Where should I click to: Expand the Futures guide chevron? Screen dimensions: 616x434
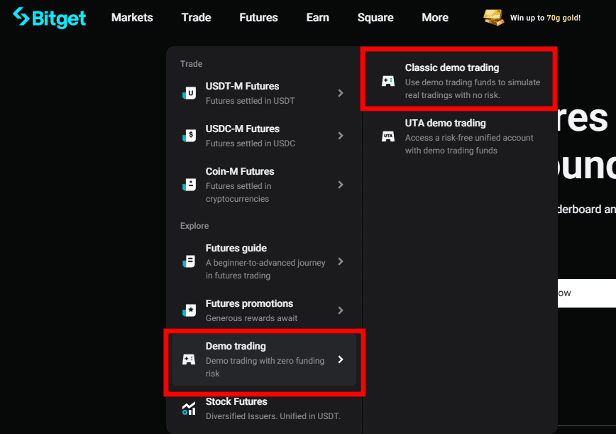(341, 261)
